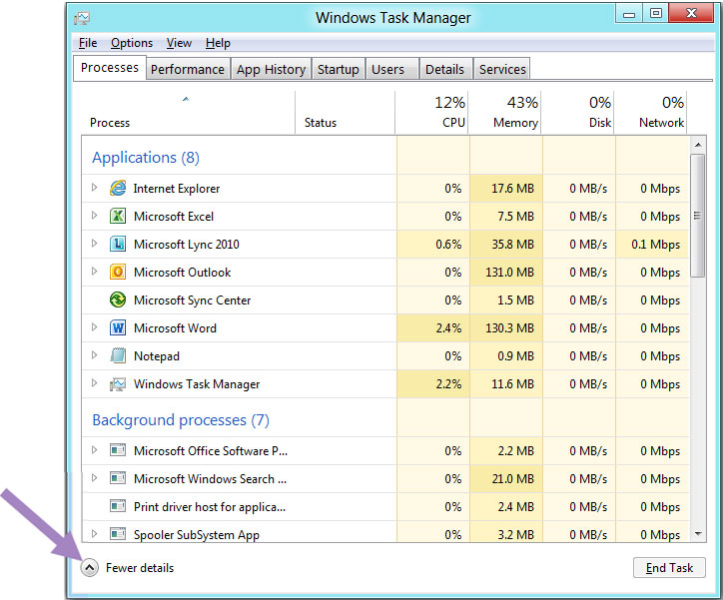Open the App History tab
Image resolution: width=723 pixels, height=600 pixels.
271,69
